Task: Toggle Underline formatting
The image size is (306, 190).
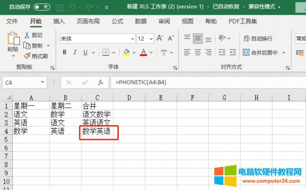Action: (x=85, y=52)
